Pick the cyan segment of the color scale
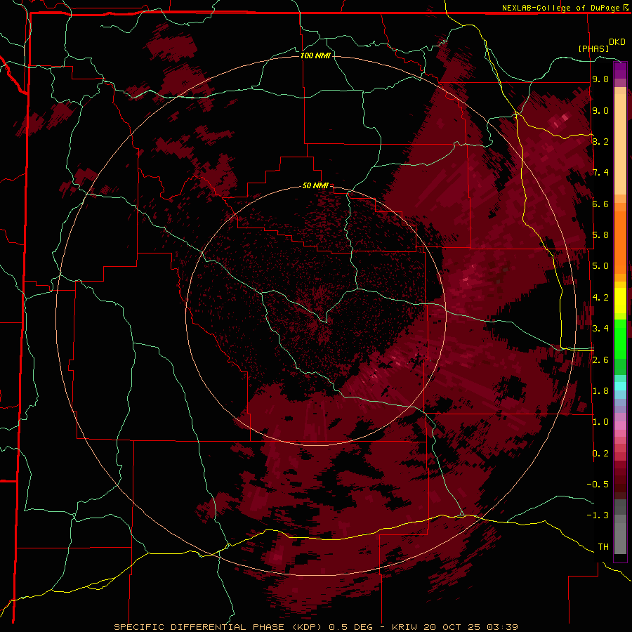Screen dimensions: 632x632 (620, 386)
